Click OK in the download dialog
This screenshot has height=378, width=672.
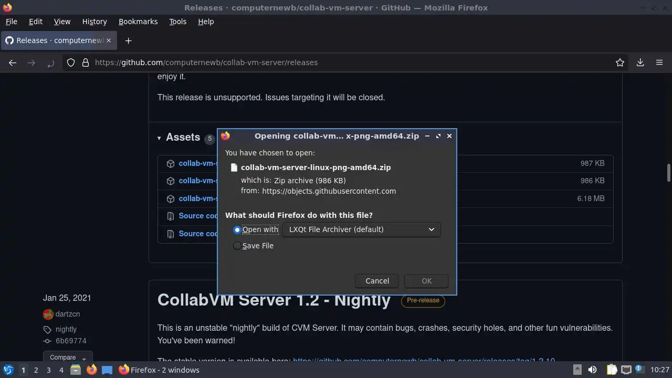pos(426,281)
